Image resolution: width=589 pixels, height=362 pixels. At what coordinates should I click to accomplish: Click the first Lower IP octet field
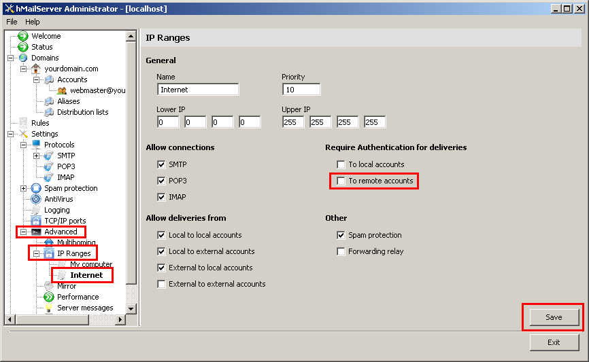click(x=168, y=122)
